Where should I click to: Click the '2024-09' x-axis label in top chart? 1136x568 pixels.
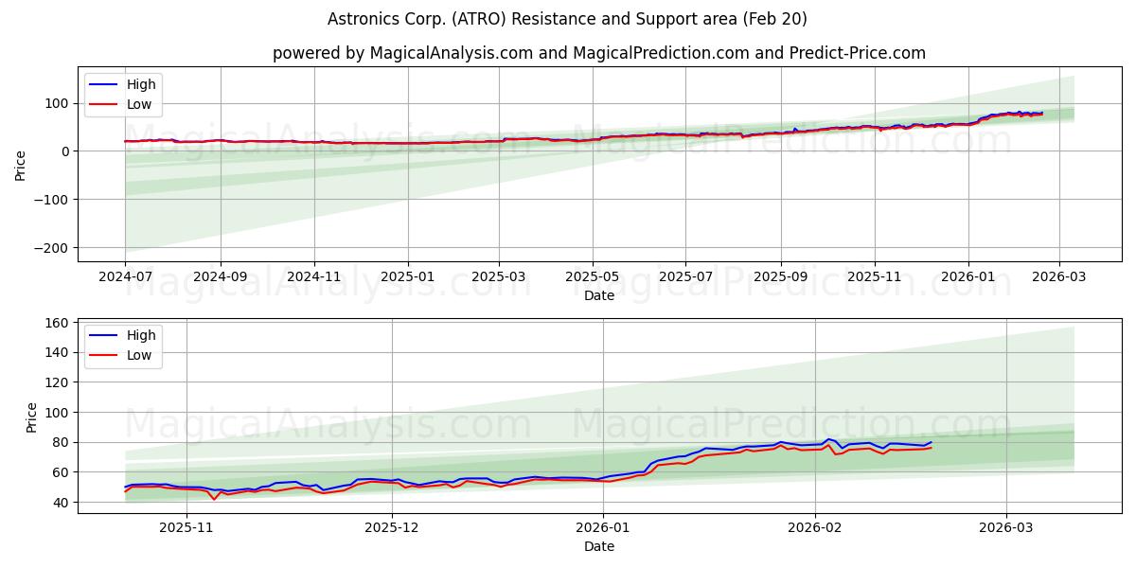(221, 278)
